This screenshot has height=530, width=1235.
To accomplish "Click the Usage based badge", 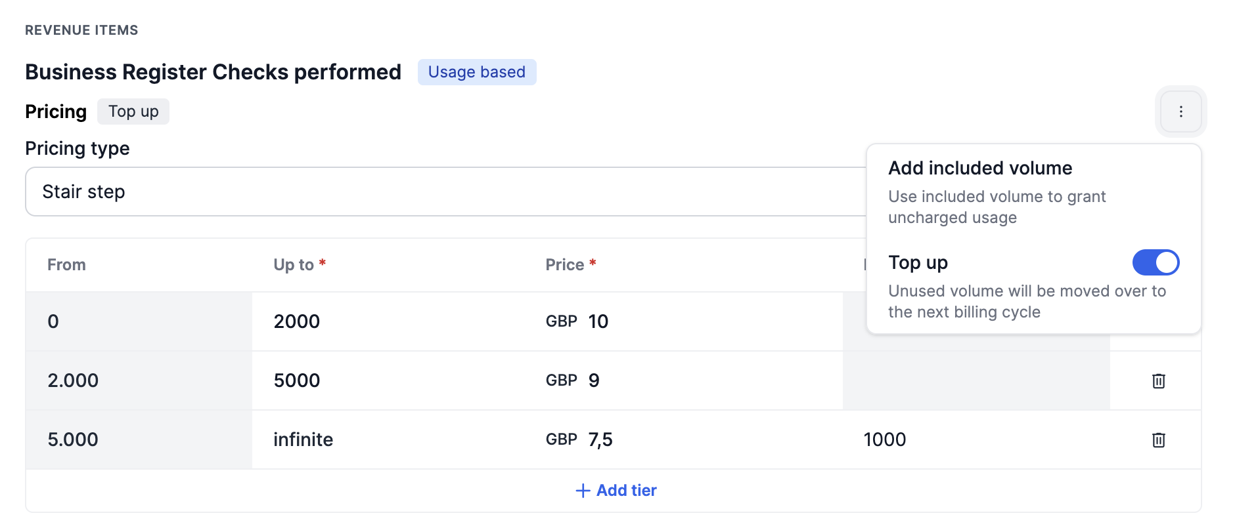I will pos(476,72).
